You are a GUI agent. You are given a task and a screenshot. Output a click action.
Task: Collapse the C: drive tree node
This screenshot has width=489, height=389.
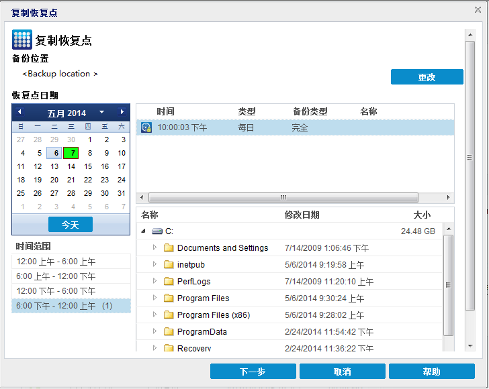coord(143,231)
